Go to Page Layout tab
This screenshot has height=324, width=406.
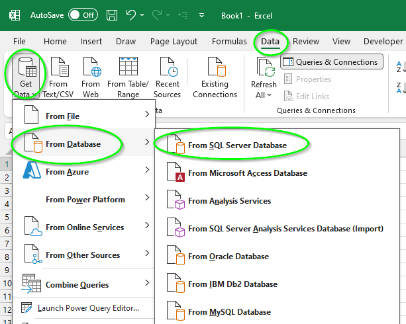click(174, 42)
